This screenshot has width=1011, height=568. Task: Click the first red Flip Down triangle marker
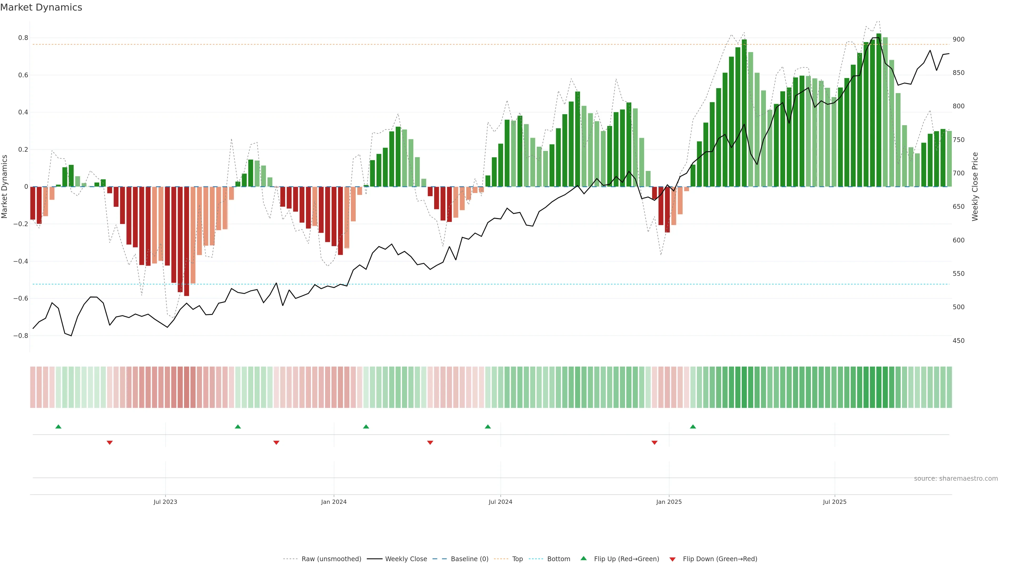pyautogui.click(x=110, y=443)
